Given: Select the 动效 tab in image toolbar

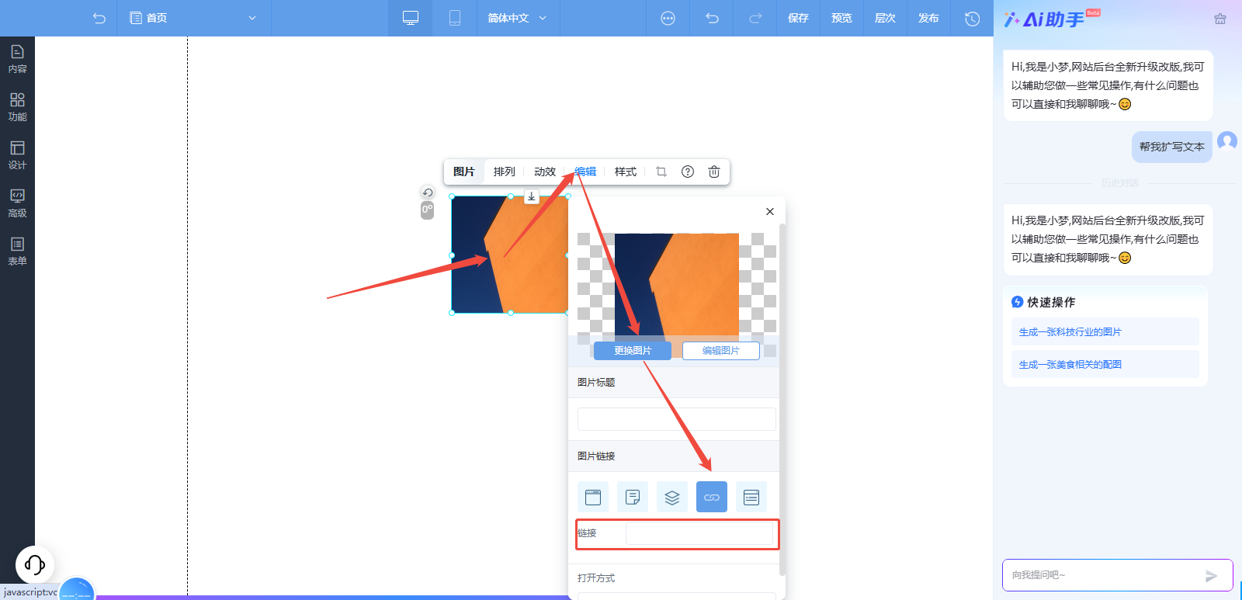Looking at the screenshot, I should (x=545, y=172).
